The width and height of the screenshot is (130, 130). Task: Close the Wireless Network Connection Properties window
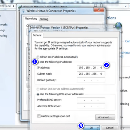[99, 10]
